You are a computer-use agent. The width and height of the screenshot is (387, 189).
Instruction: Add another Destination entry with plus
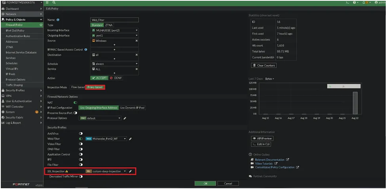tap(114, 59)
